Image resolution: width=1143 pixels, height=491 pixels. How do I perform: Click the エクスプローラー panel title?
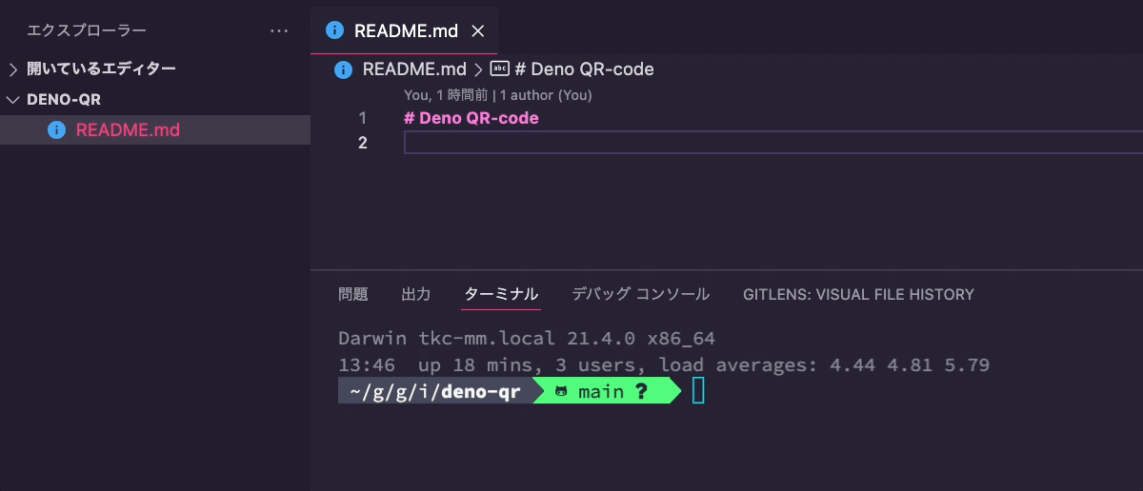point(87,30)
